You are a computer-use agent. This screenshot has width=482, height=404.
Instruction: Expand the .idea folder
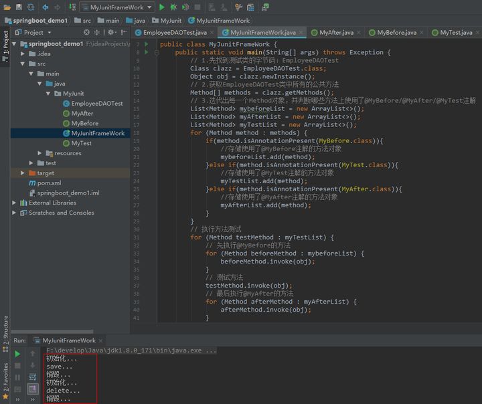(x=23, y=54)
